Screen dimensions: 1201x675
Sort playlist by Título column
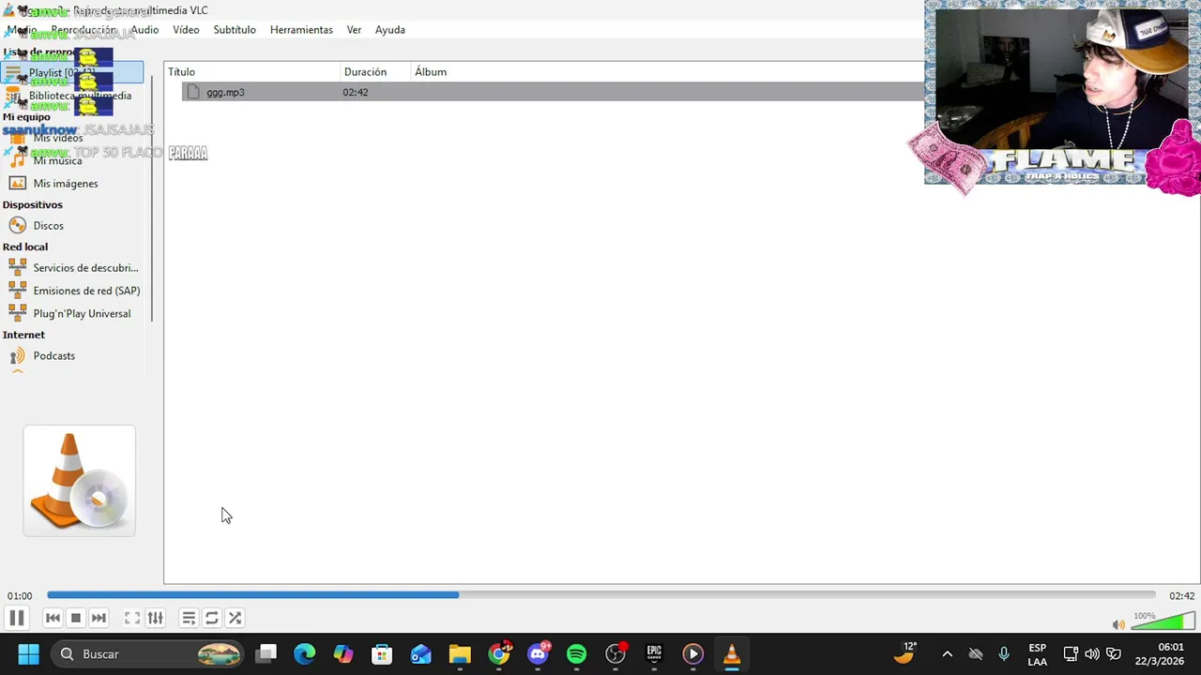(252, 71)
